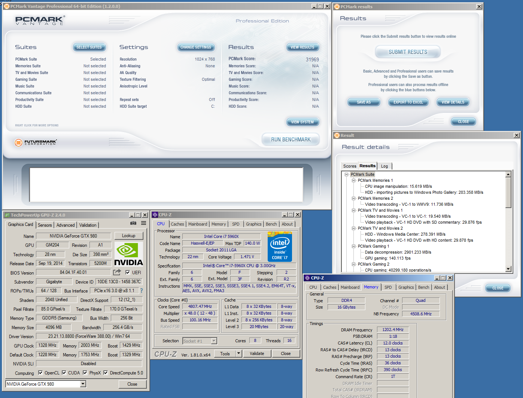Switch to the Log tab in Result details

[x=384, y=166]
